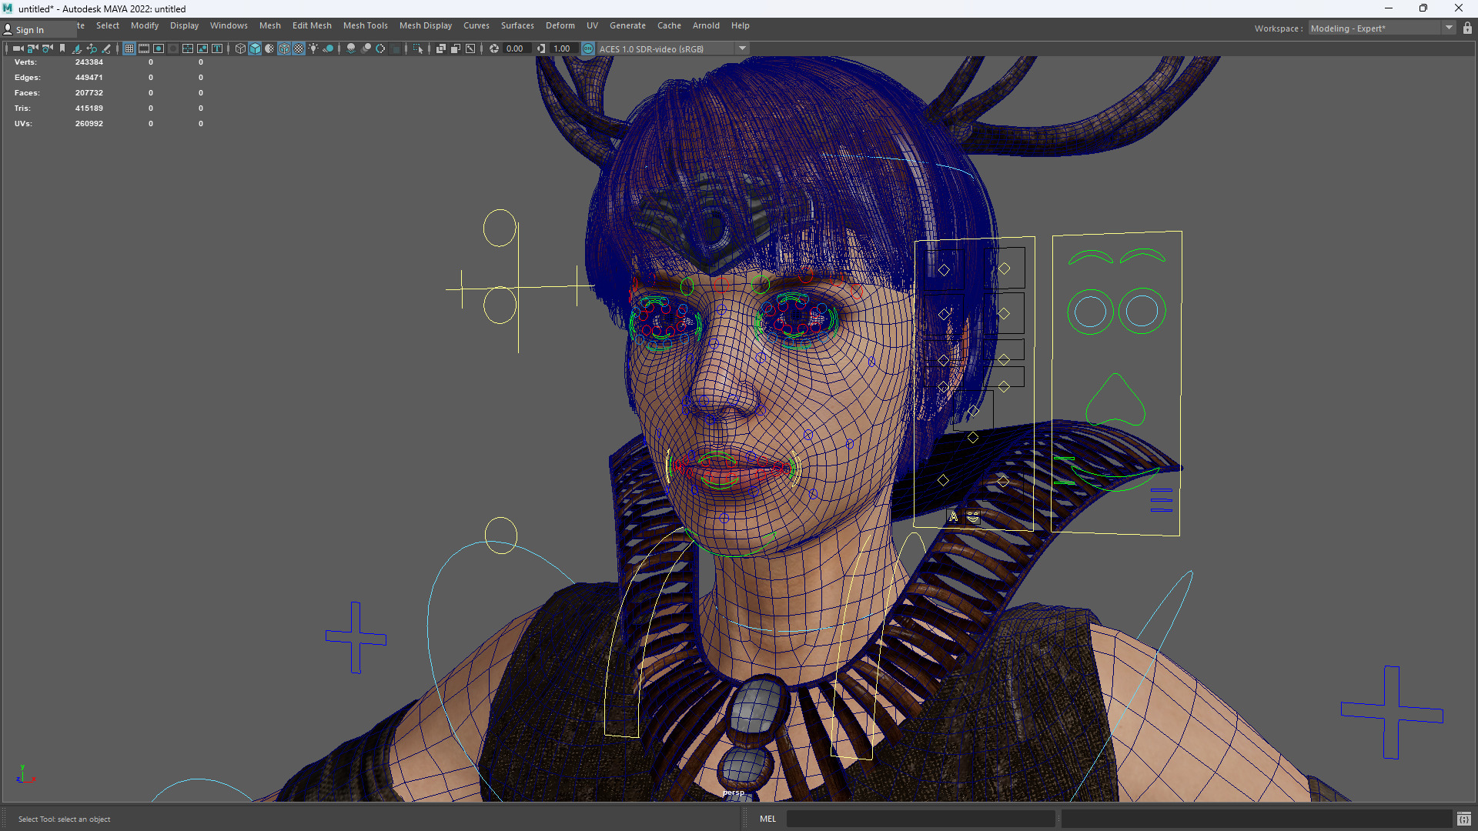Click the Multisample Anti-aliasing icon
The width and height of the screenshot is (1478, 831).
tap(380, 48)
